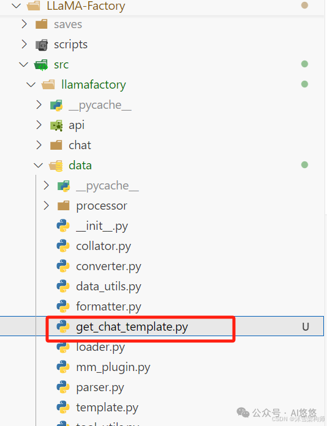This screenshot has height=426, width=327.
Task: Expand the chat folder chevron
Action: point(39,145)
